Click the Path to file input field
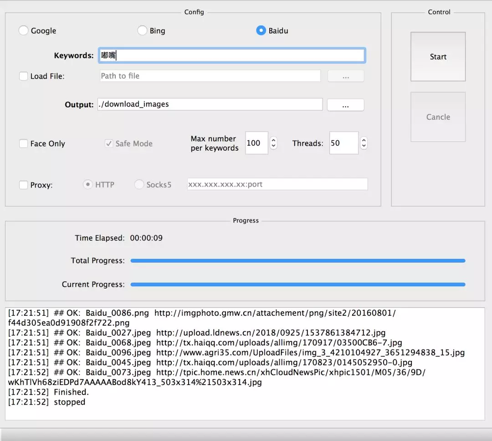The height and width of the screenshot is (441, 492). (x=210, y=76)
